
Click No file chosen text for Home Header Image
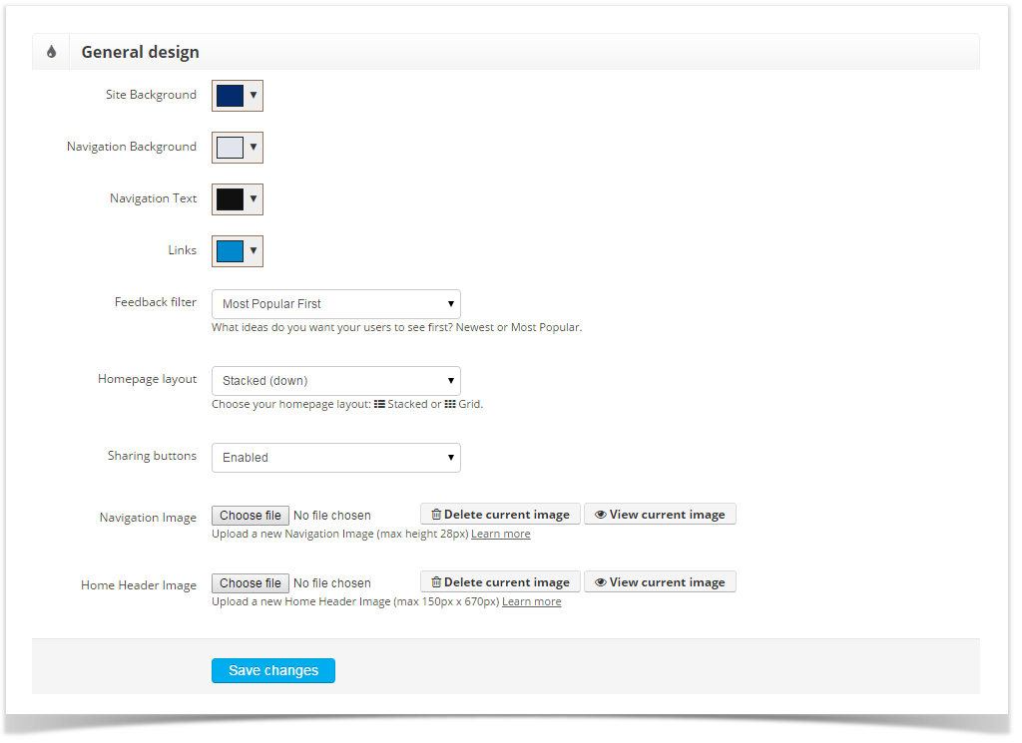tap(331, 583)
